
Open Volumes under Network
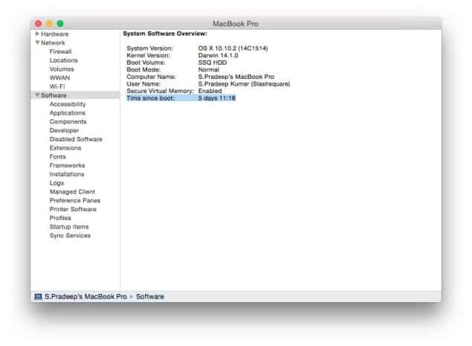click(x=62, y=69)
